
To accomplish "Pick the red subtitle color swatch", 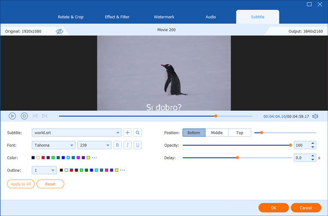I will [x=43, y=158].
